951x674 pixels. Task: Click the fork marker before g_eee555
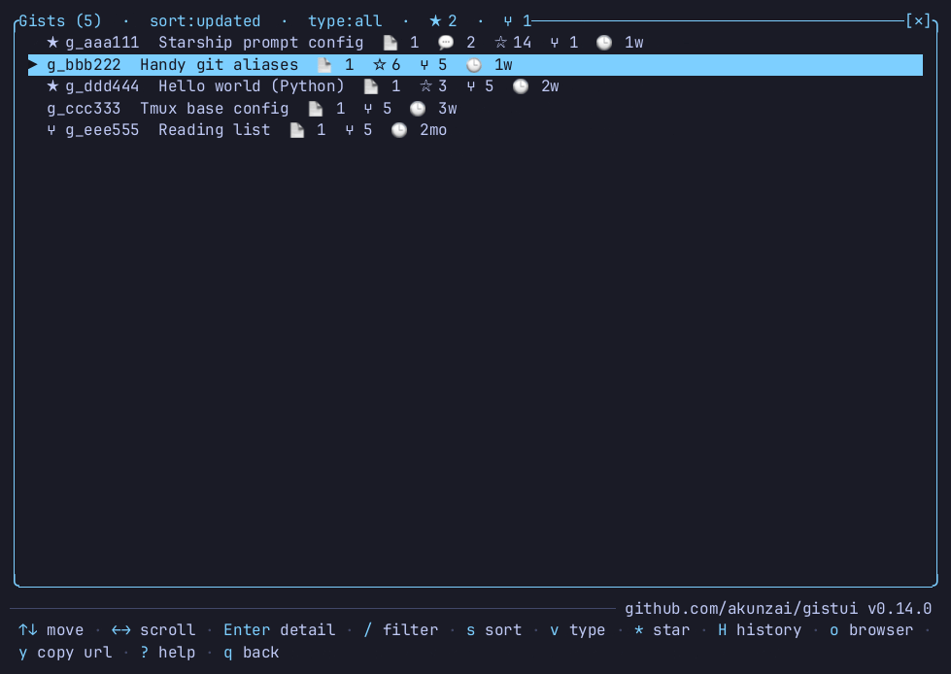[51, 130]
